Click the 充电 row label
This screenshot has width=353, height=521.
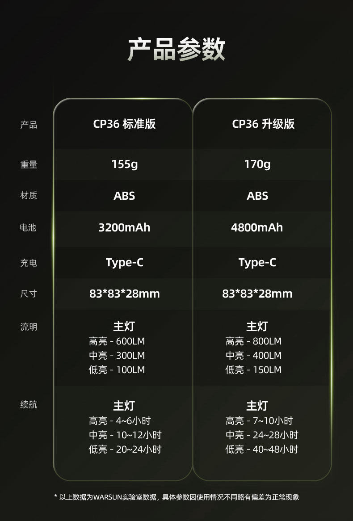(x=29, y=263)
